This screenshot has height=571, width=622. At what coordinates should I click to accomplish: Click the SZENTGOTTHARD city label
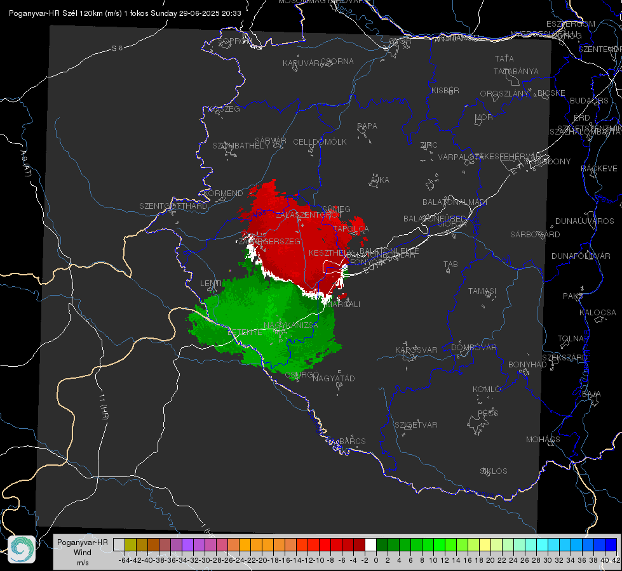[173, 206]
